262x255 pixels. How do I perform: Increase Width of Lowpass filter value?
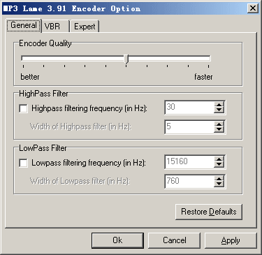pyautogui.click(x=219, y=178)
